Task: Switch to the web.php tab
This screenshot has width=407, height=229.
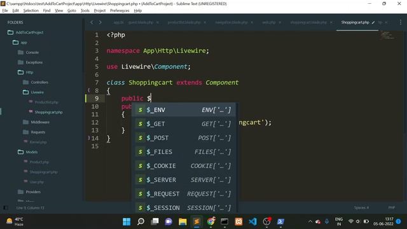Action: pos(268,22)
